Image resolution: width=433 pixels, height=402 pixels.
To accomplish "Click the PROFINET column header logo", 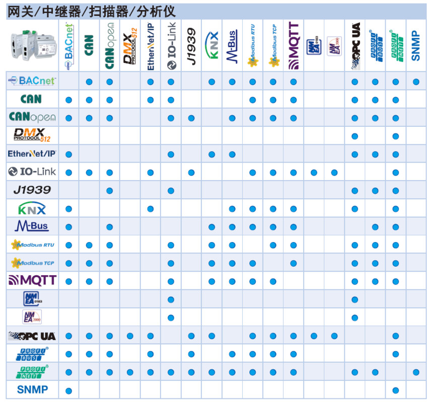I will (397, 45).
